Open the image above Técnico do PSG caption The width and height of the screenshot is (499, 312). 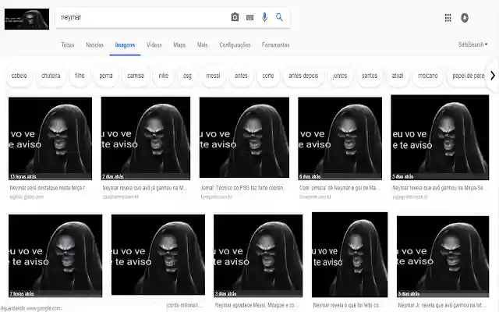click(x=244, y=137)
